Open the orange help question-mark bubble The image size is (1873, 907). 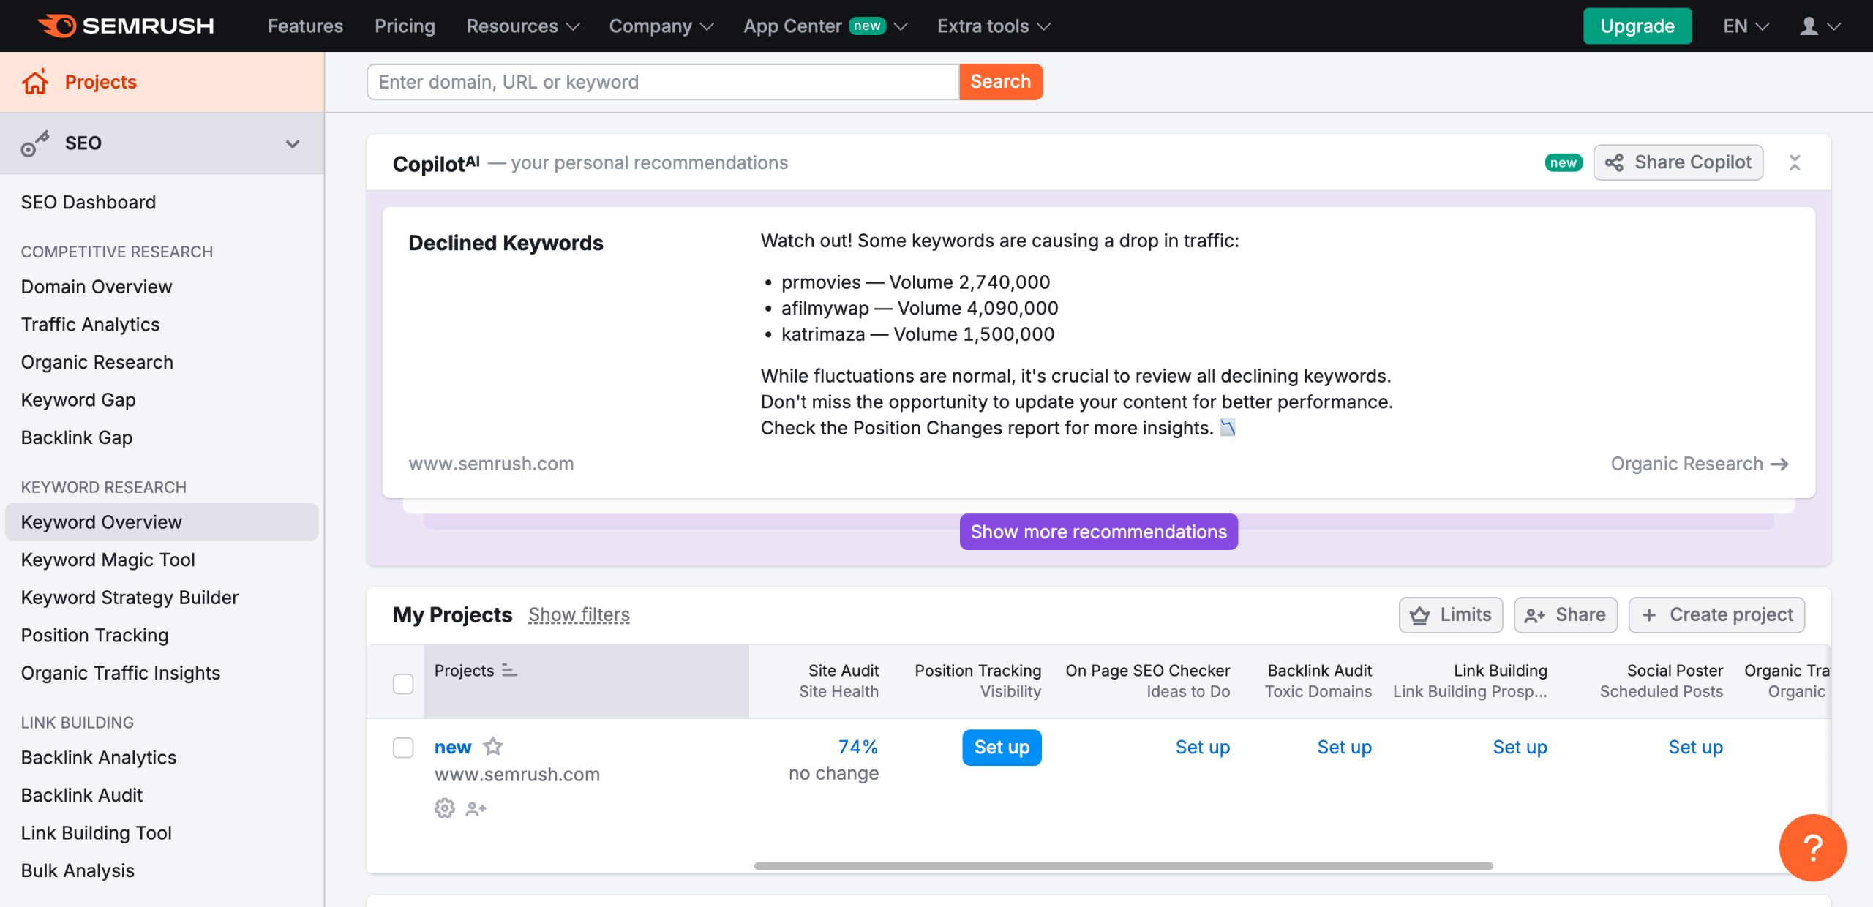1812,847
